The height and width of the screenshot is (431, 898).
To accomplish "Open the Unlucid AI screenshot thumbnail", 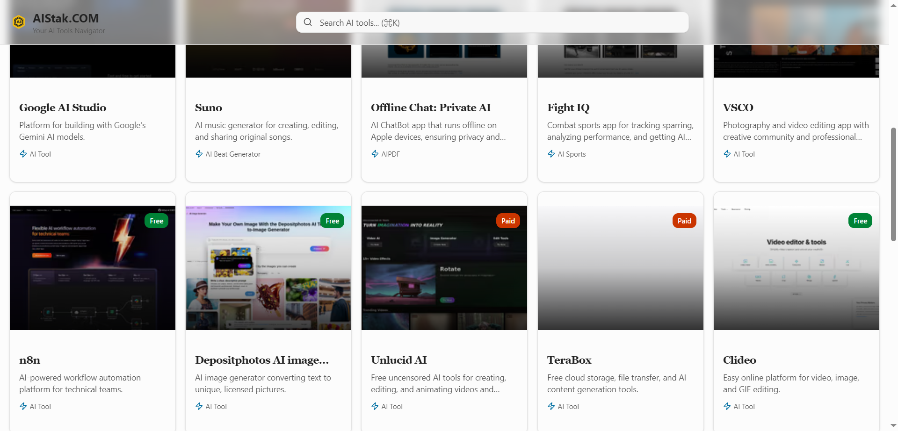I will [x=444, y=268].
